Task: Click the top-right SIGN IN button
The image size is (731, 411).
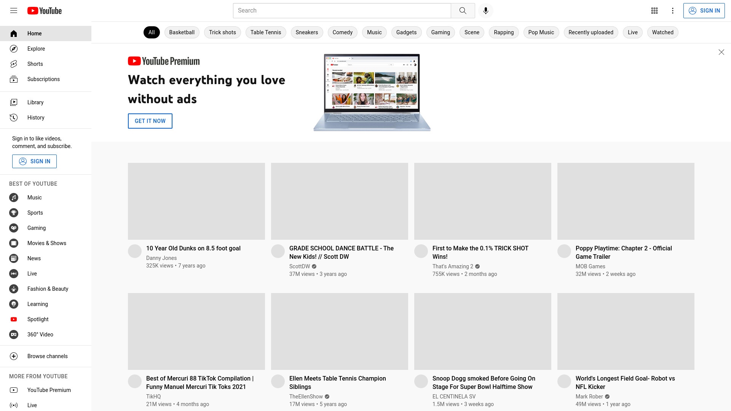Action: coord(704,11)
